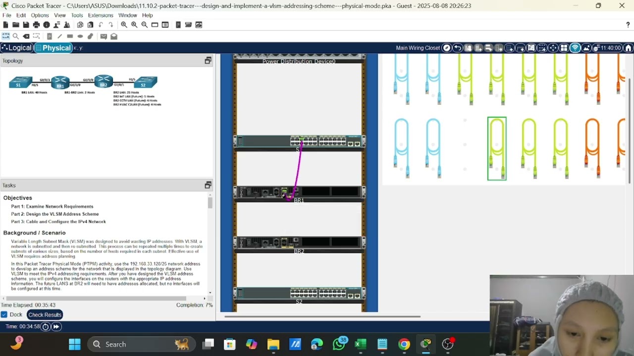Add a Complex PDU open envelope
The image size is (634, 356).
pos(114,36)
